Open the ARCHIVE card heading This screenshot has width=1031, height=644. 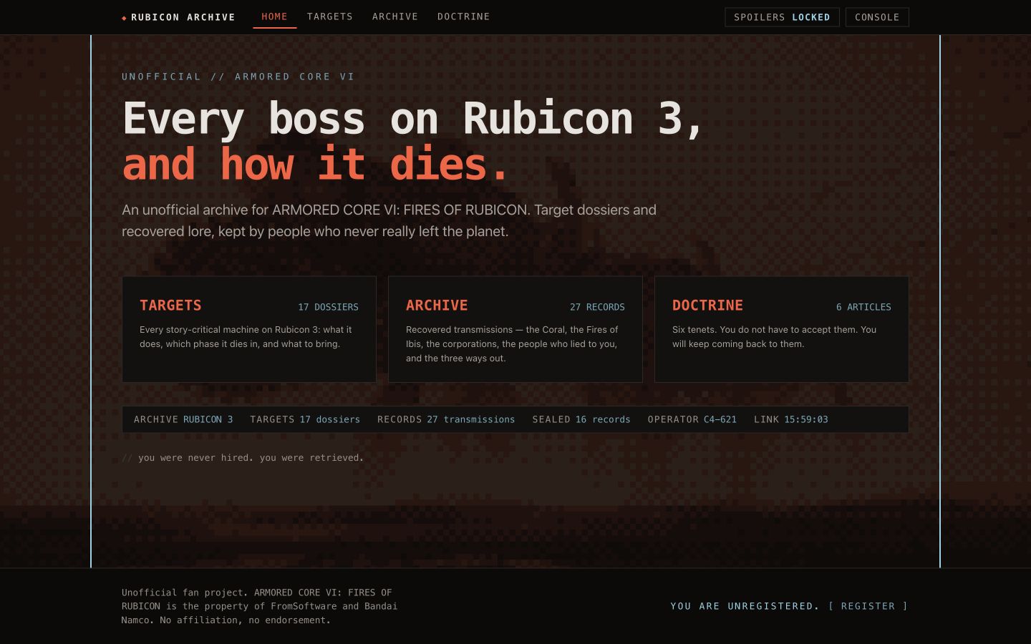tap(437, 306)
